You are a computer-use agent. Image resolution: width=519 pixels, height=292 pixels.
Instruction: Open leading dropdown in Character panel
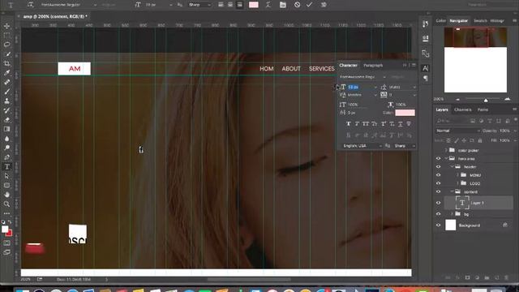[414, 87]
